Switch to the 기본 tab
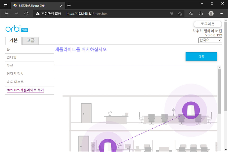This screenshot has width=228, height=152. tap(13, 40)
